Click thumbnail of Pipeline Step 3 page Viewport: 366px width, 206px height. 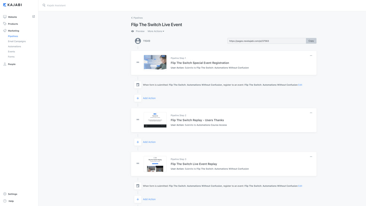[155, 164]
